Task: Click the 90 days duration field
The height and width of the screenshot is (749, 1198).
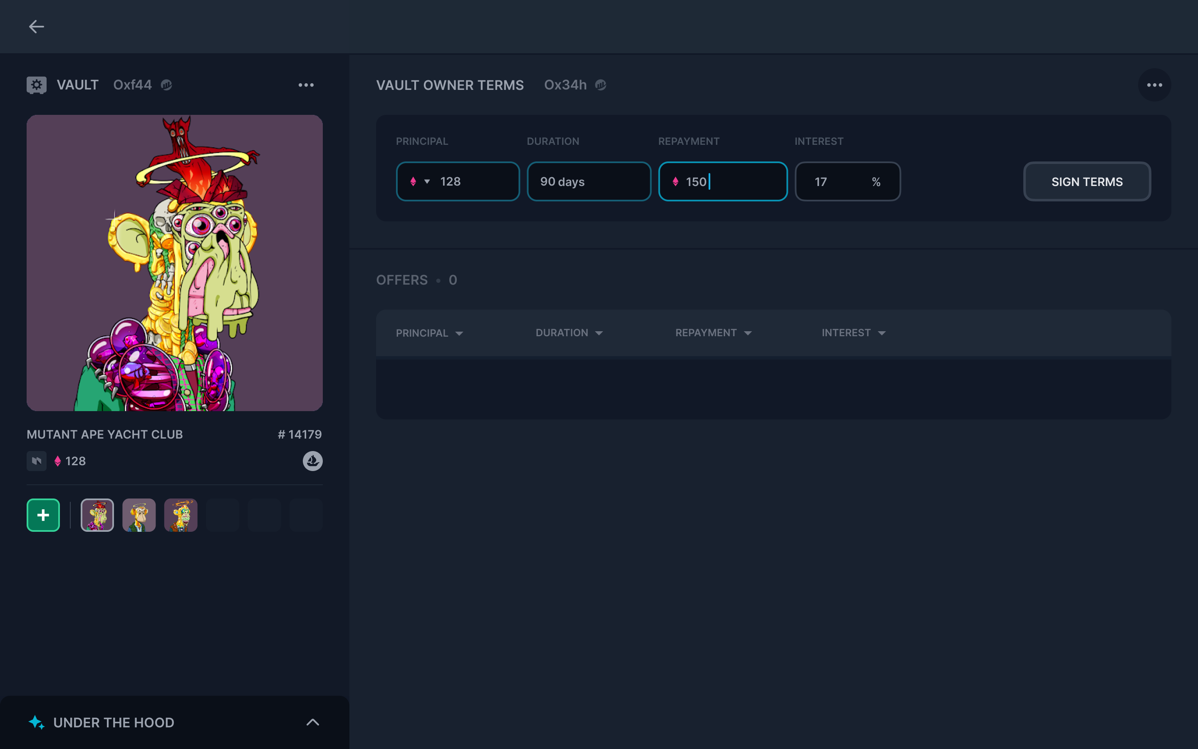Action: 588,182
